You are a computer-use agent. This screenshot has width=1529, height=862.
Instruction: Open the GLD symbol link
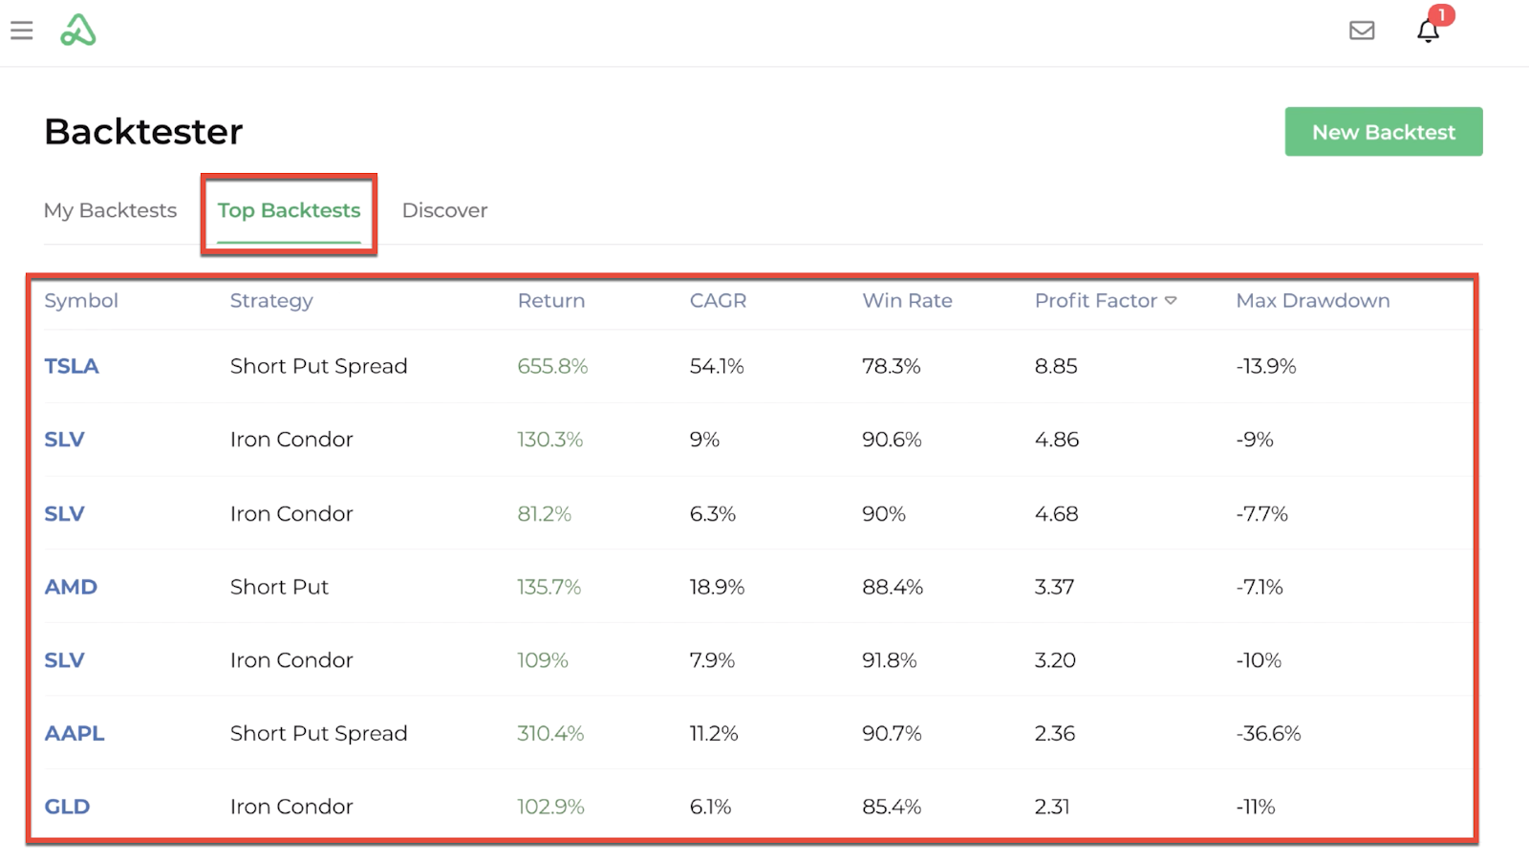point(67,807)
